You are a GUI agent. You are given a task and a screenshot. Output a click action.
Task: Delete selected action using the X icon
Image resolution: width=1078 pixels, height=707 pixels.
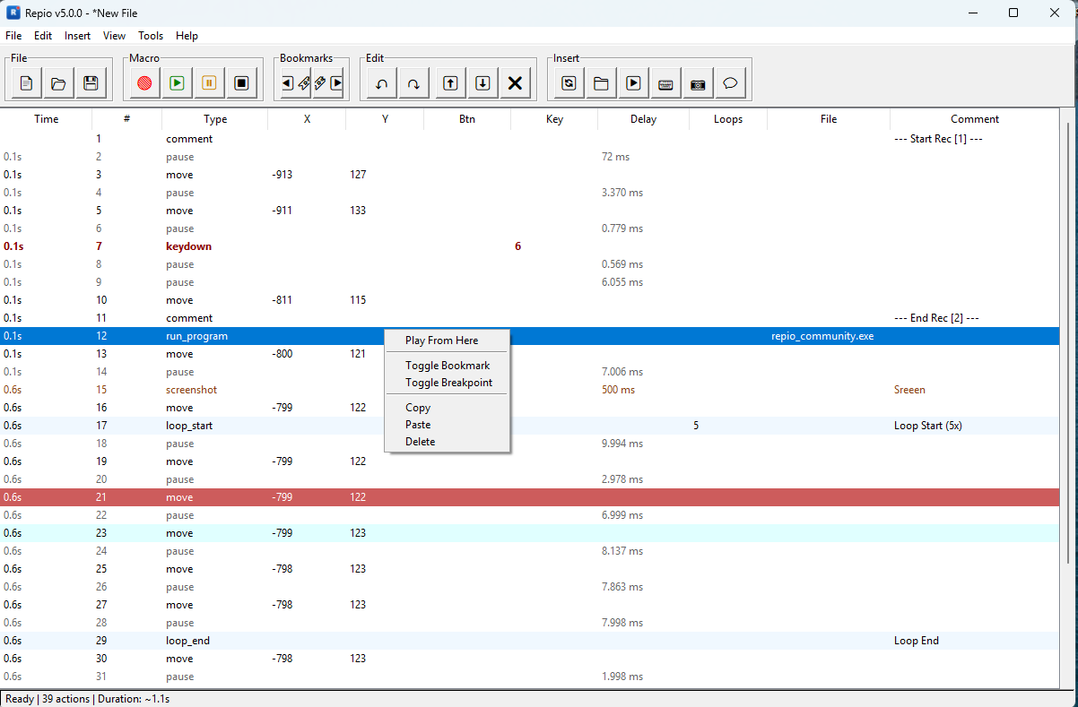click(x=515, y=82)
